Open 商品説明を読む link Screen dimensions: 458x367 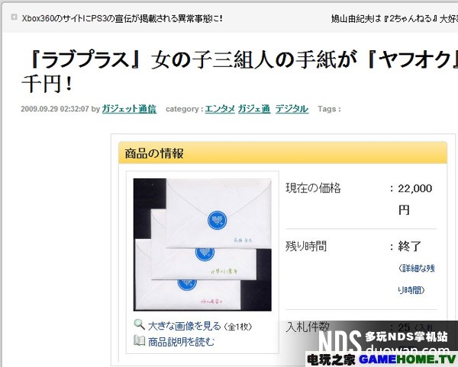pyautogui.click(x=181, y=342)
